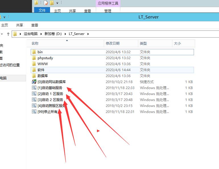The image size is (219, 169).
Task: Expand breadcrumb arrow after 新加卷 (D:)
Action: coord(65,34)
